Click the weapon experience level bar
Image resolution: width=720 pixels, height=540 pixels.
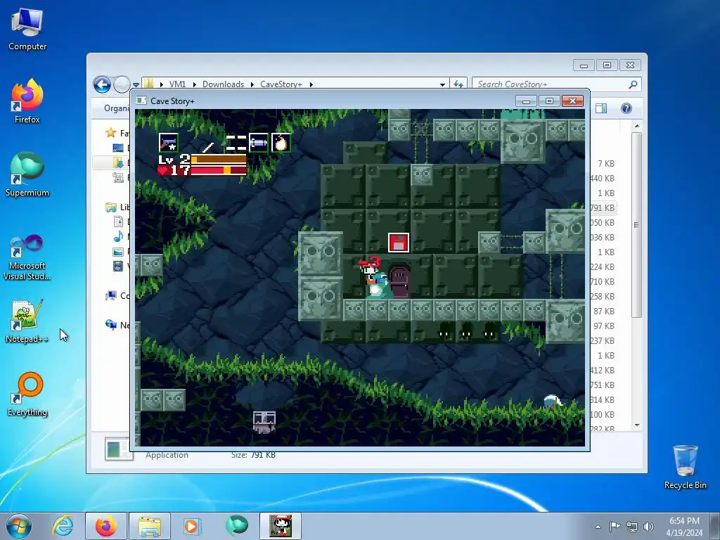coord(219,160)
